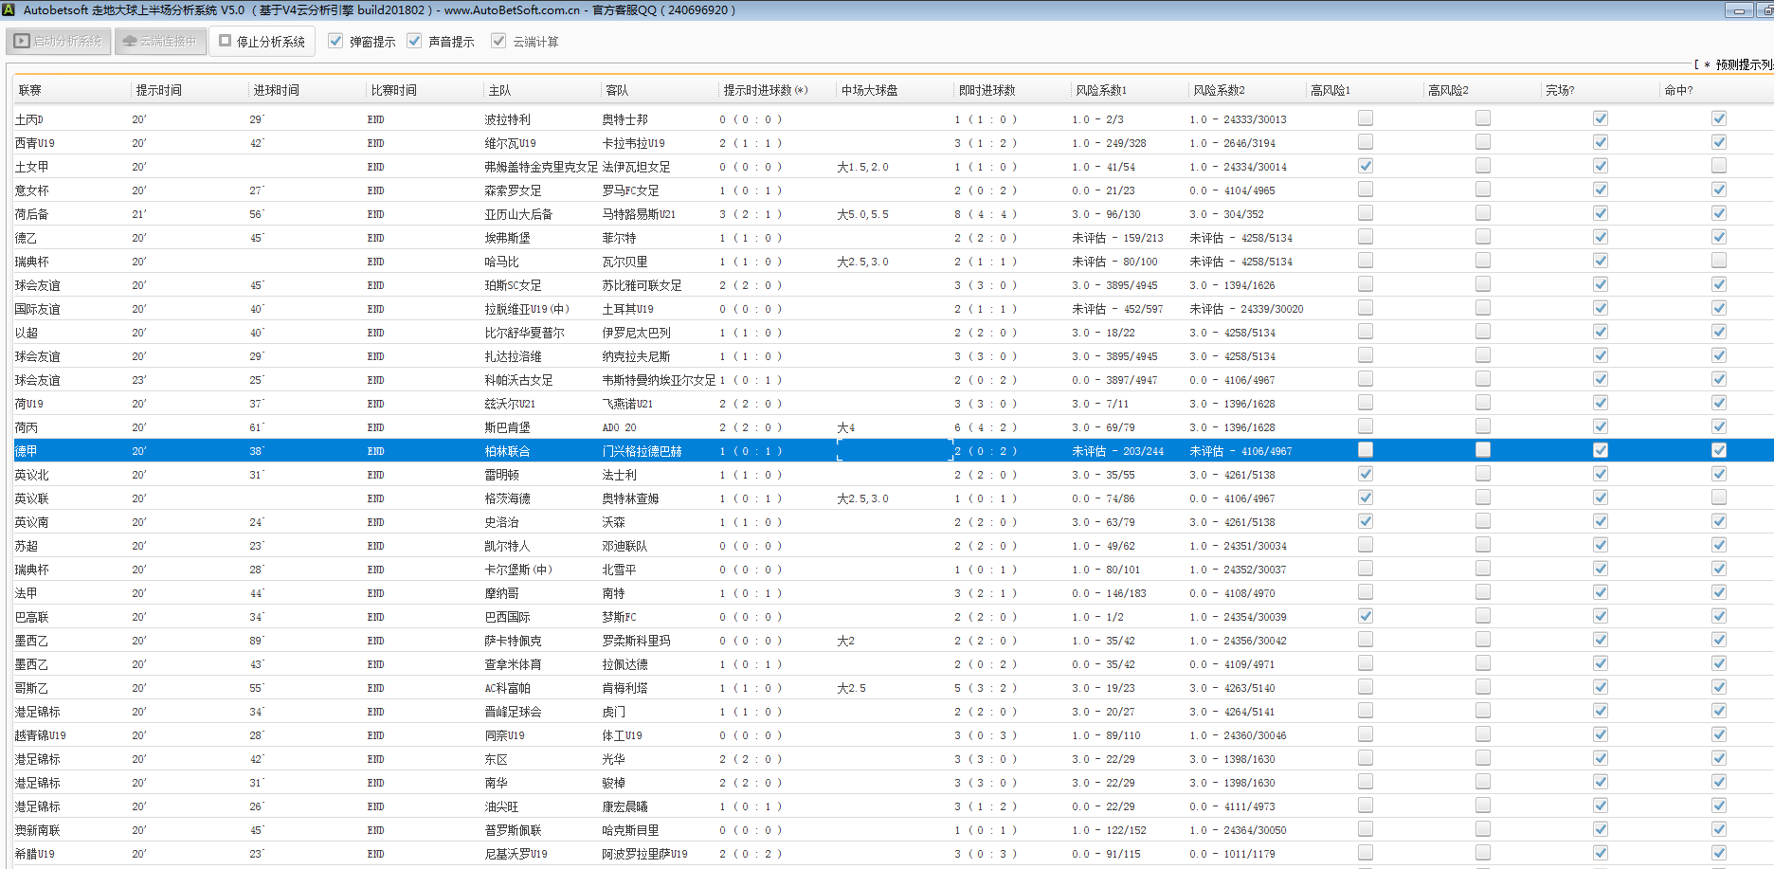This screenshot has height=869, width=1774.
Task: Click the Autobetsoft logo in title bar
Action: (9, 9)
